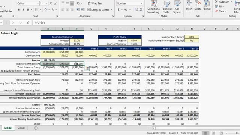Open Merge & Center dropdown arrow
Screen dimensions: 240x135
[x=111, y=10]
